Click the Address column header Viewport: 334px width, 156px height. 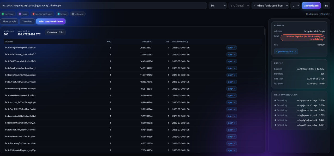pos(9,41)
